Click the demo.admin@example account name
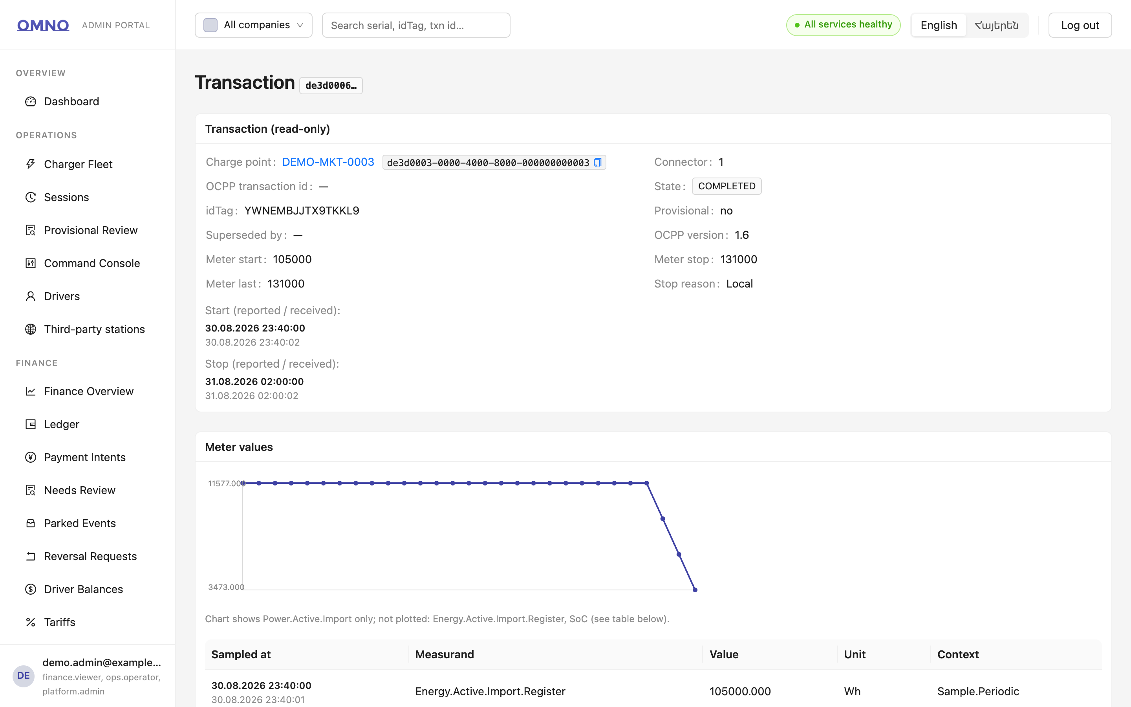This screenshot has width=1131, height=707. pyautogui.click(x=101, y=663)
